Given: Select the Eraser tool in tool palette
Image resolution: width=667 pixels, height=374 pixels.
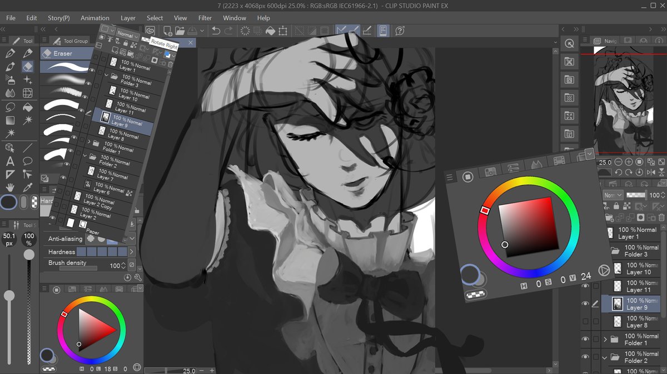Looking at the screenshot, I should click(x=28, y=67).
